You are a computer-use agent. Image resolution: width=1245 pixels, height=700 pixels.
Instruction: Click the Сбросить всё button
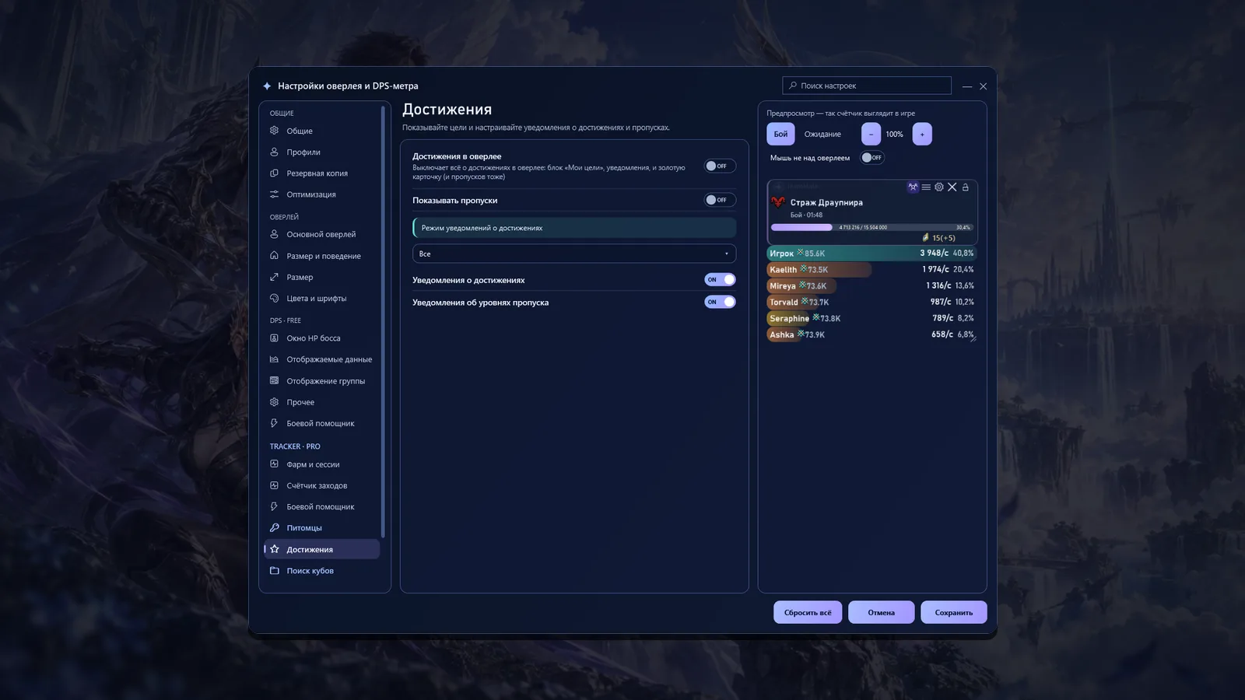(808, 612)
